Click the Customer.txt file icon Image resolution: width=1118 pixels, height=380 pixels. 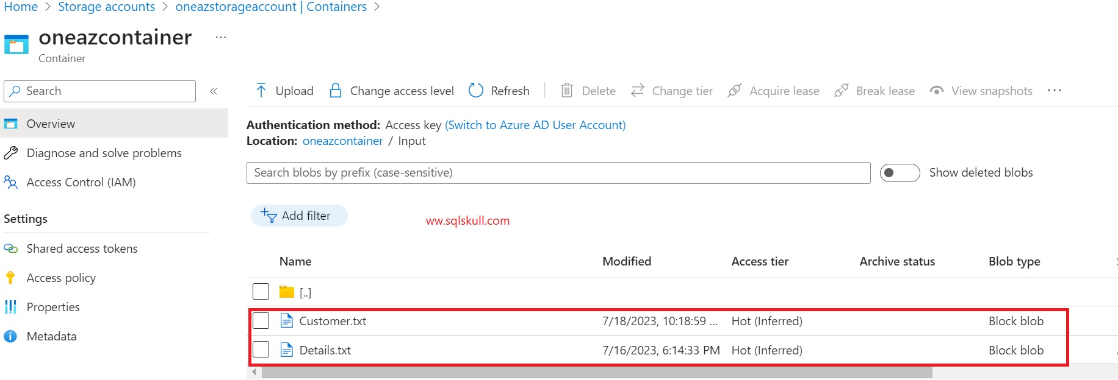(287, 320)
